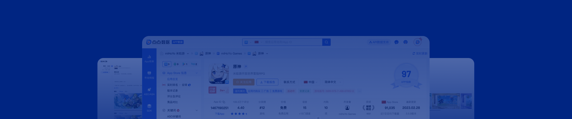Open the more options ellipsis after ISBN tag
Image resolution: width=572 pixels, height=119 pixels.
click(x=359, y=91)
